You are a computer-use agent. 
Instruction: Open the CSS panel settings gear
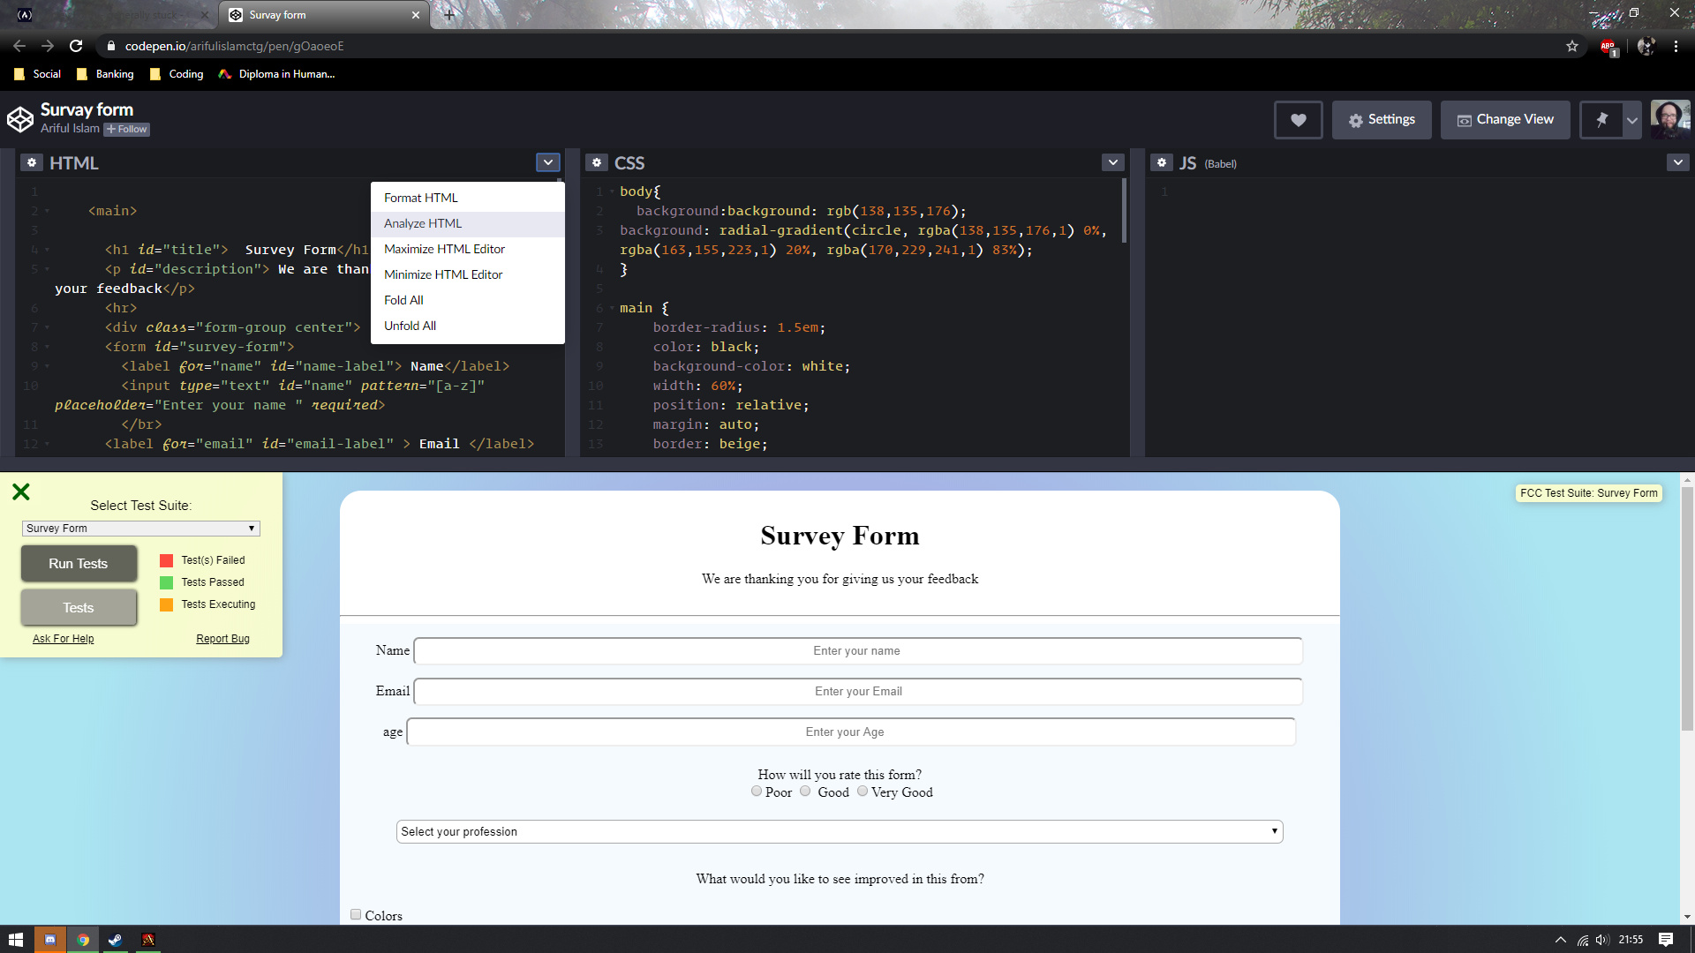pos(597,162)
